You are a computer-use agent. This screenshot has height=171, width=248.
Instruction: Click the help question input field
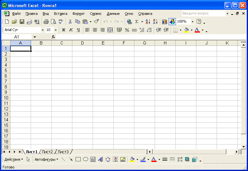point(203,14)
